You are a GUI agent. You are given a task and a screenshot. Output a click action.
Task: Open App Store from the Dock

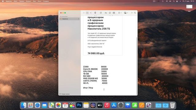point(114,105)
